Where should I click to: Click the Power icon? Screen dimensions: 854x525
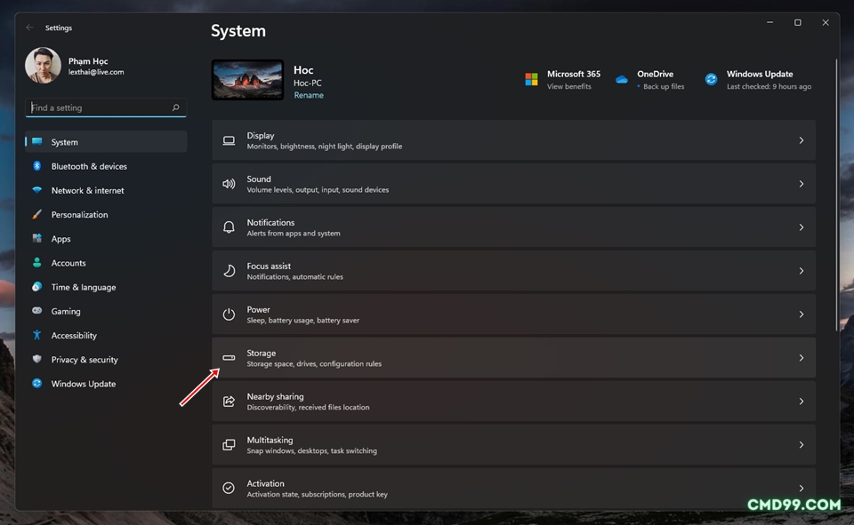click(x=229, y=314)
